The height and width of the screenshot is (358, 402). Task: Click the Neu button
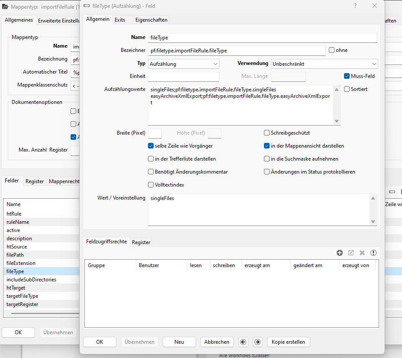[179, 342]
